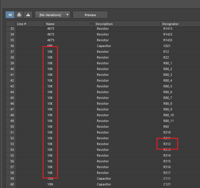Click row number 33
200x188 pixels.
[x=12, y=29]
